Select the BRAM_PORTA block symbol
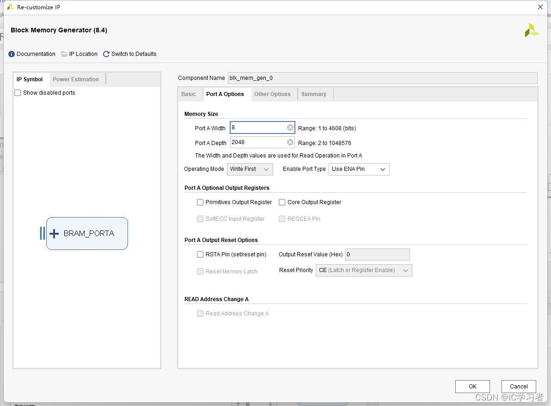The image size is (551, 406). pyautogui.click(x=87, y=234)
